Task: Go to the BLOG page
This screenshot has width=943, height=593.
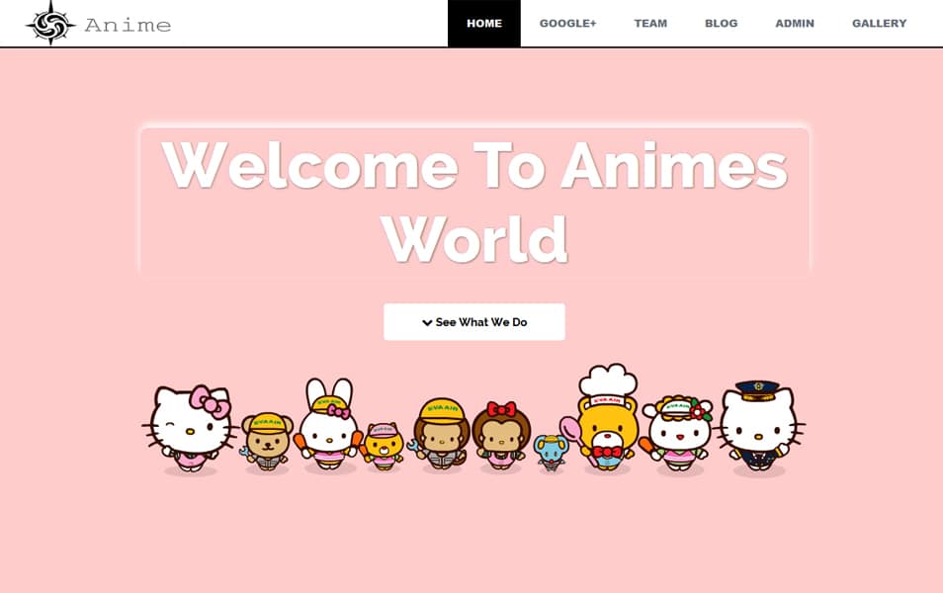Action: click(x=721, y=23)
